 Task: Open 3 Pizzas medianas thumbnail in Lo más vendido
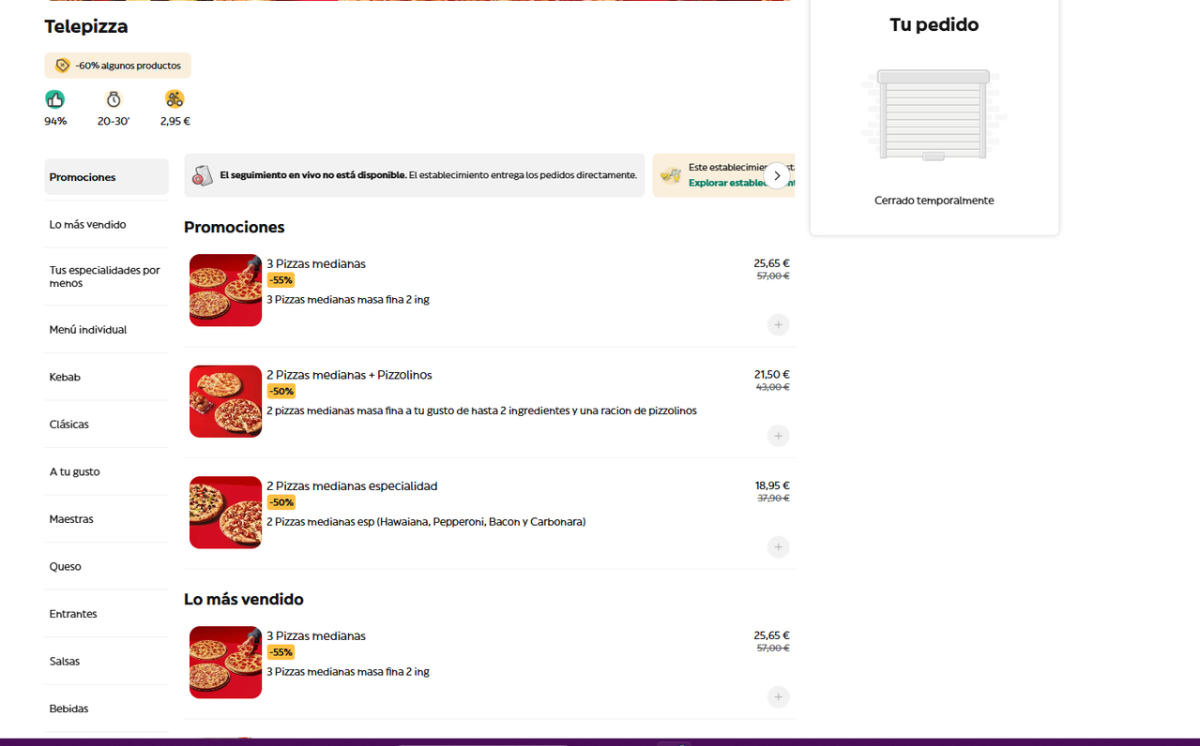point(225,663)
